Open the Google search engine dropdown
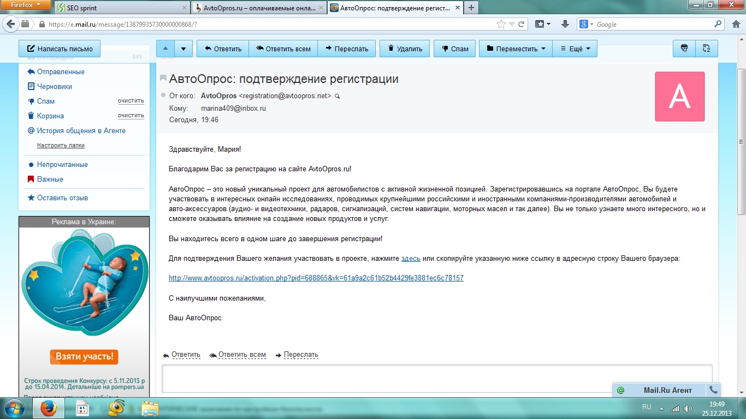This screenshot has height=419, width=746. point(587,24)
